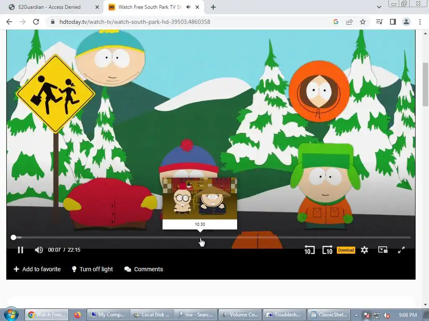View site info via the padlock icon
Image resolution: width=429 pixels, height=321 pixels.
coord(53,22)
